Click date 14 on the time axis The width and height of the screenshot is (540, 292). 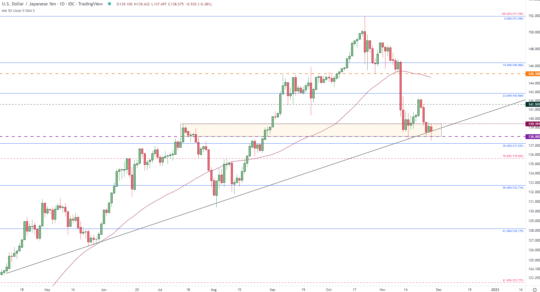[406, 290]
